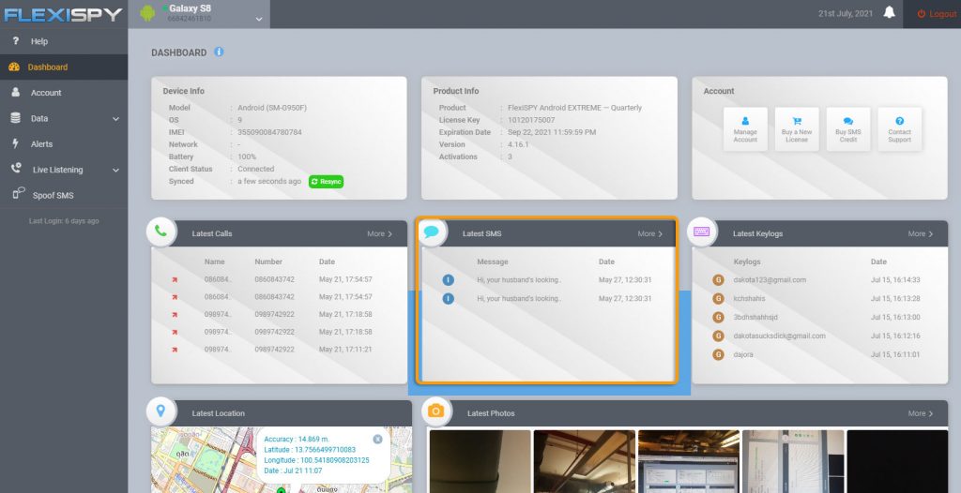
Task: Expand the Galaxy S8 device selector
Action: coord(259,19)
